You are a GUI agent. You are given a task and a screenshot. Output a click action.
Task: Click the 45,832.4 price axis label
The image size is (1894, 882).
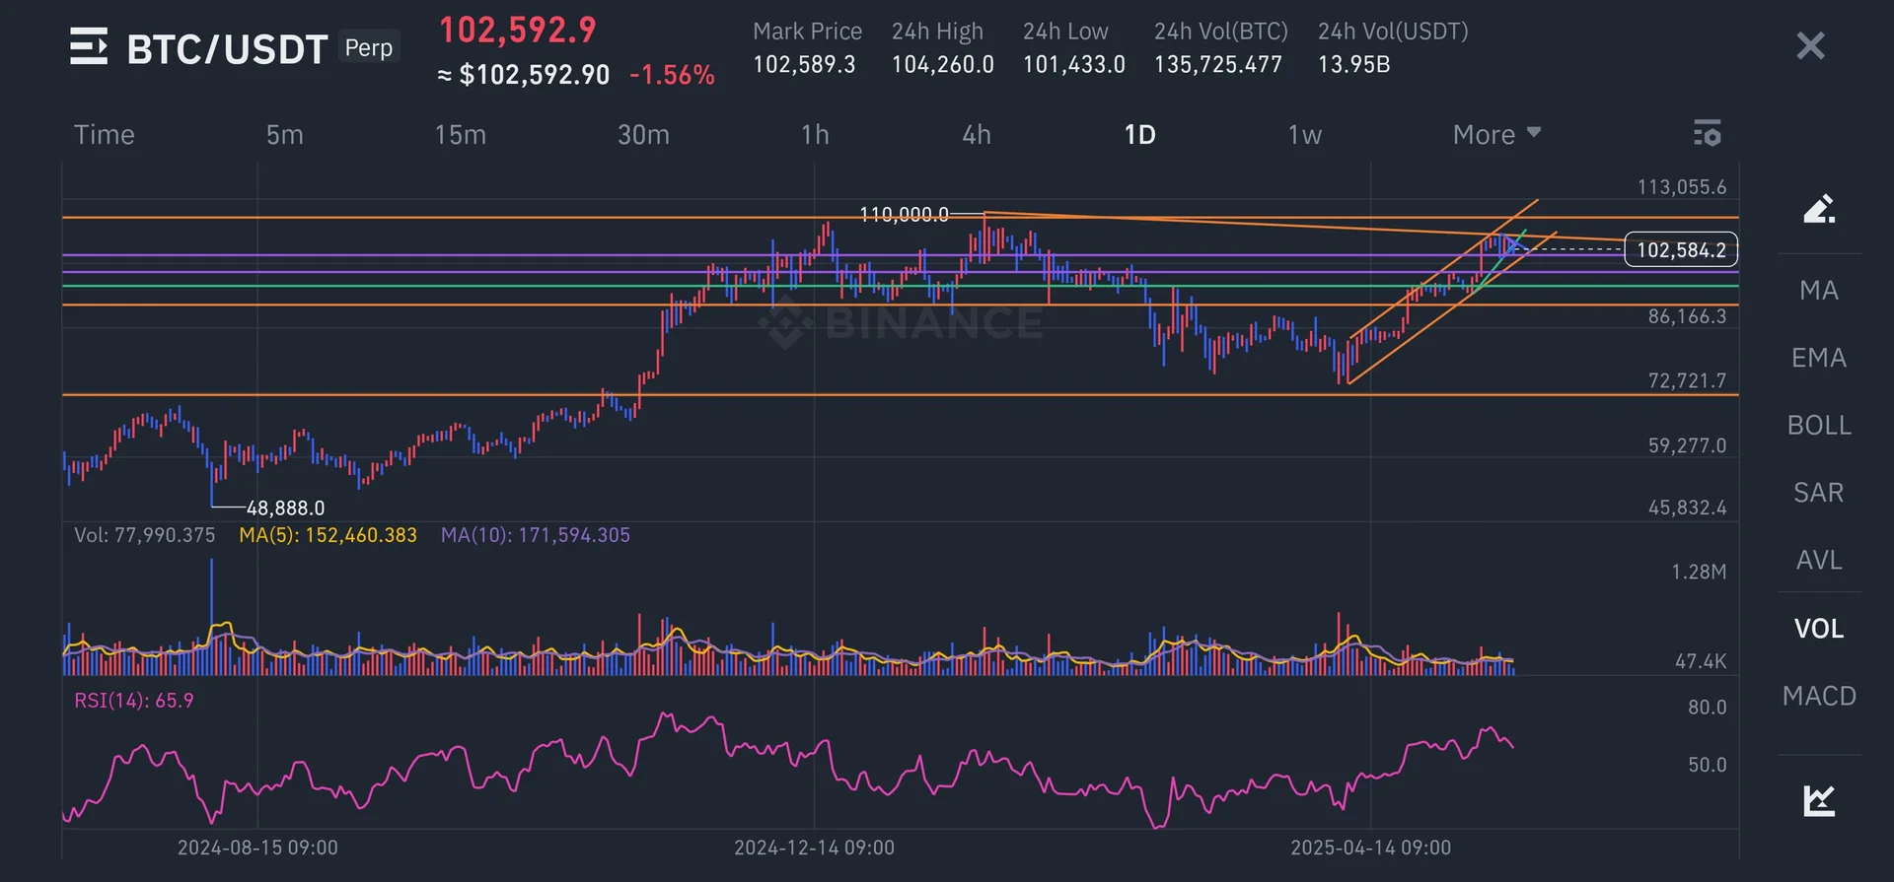coord(1687,508)
